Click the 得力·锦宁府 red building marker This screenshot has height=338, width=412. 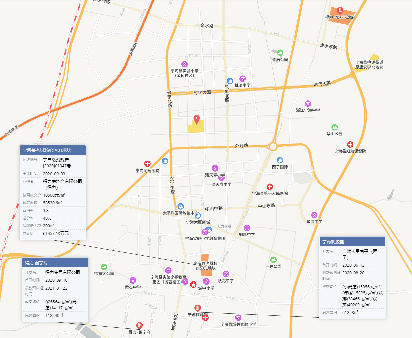pos(139,325)
